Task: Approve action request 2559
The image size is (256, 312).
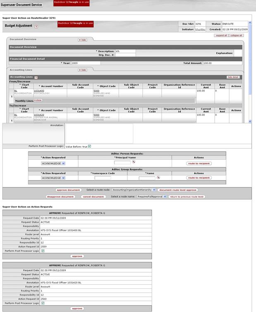Action: coord(77,256)
